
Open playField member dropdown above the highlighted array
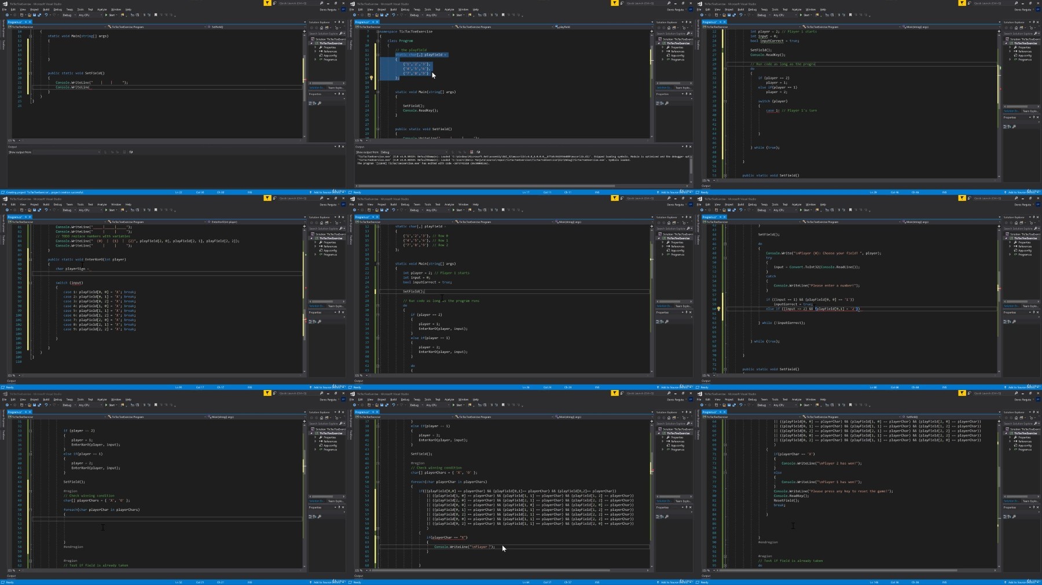click(x=604, y=27)
